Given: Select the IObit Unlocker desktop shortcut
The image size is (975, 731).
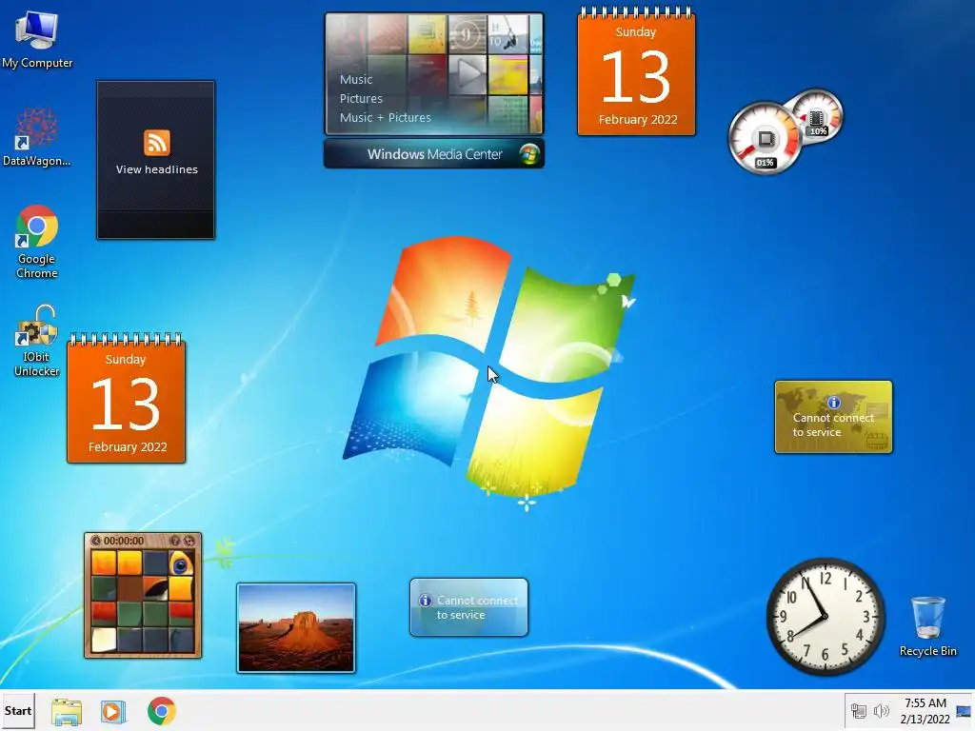Looking at the screenshot, I should click(x=37, y=341).
